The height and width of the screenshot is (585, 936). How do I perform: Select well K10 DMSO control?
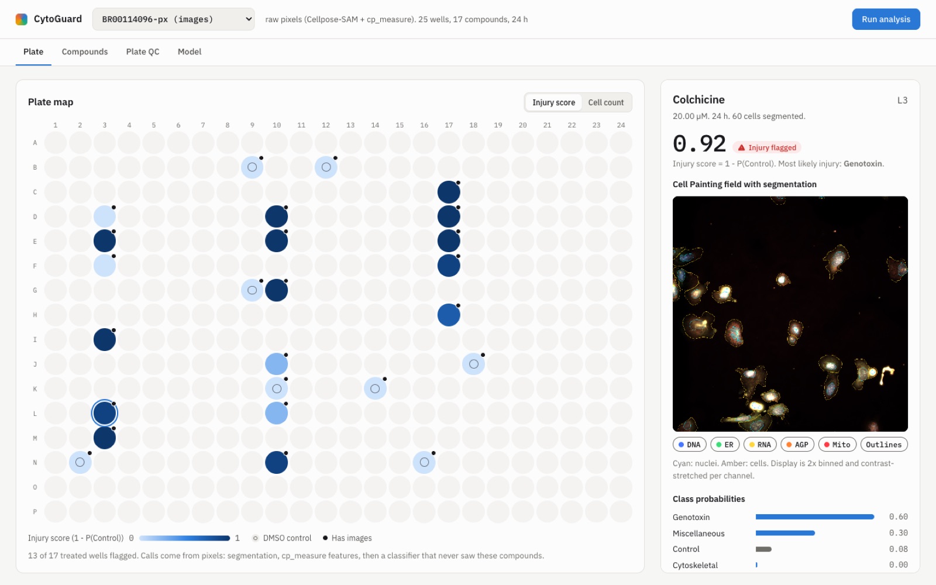(277, 388)
